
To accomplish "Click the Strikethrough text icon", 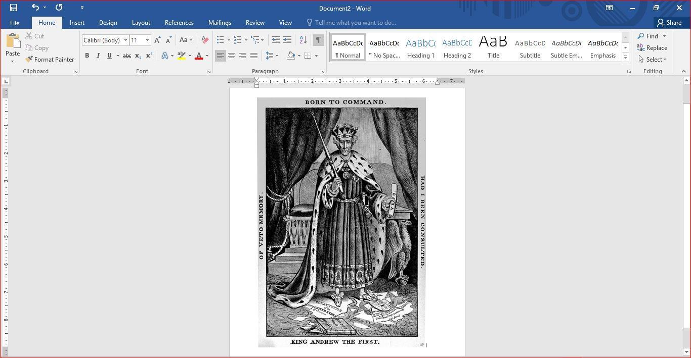I will tap(127, 56).
